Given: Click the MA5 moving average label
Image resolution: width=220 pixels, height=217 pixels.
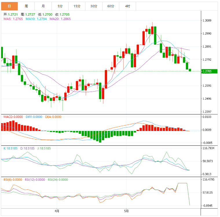Looking at the screenshot, I should tap(13, 19).
